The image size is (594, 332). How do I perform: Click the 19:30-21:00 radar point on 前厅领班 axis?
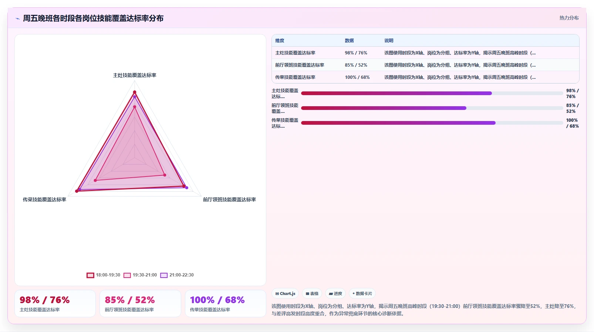click(x=165, y=175)
